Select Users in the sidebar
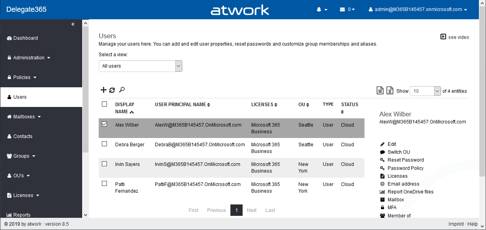486x230 pixels. point(41,97)
